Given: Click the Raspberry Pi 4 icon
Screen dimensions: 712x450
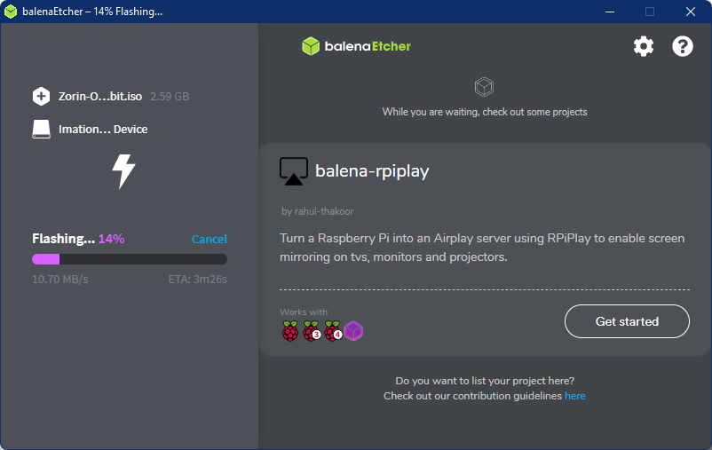Looking at the screenshot, I should (x=333, y=331).
